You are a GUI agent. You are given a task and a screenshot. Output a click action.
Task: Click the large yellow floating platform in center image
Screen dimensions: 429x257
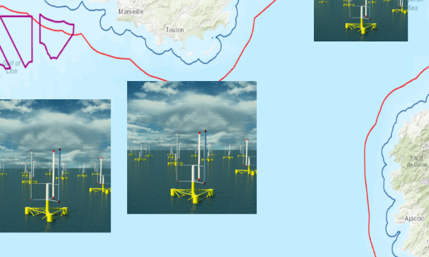(x=191, y=194)
